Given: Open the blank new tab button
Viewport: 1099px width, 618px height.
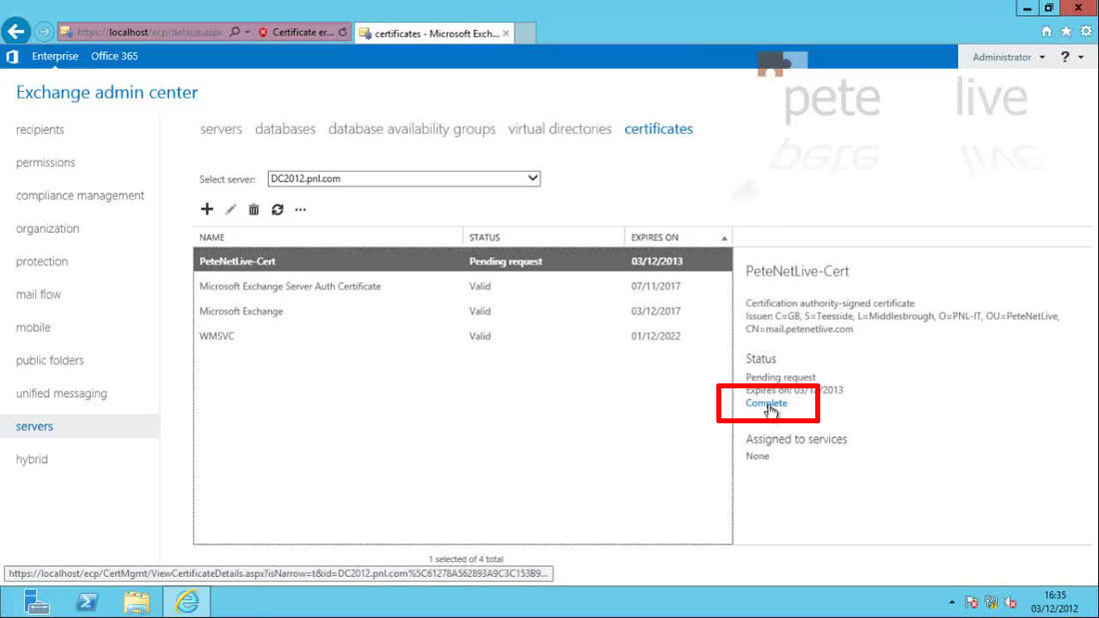Looking at the screenshot, I should (x=525, y=33).
